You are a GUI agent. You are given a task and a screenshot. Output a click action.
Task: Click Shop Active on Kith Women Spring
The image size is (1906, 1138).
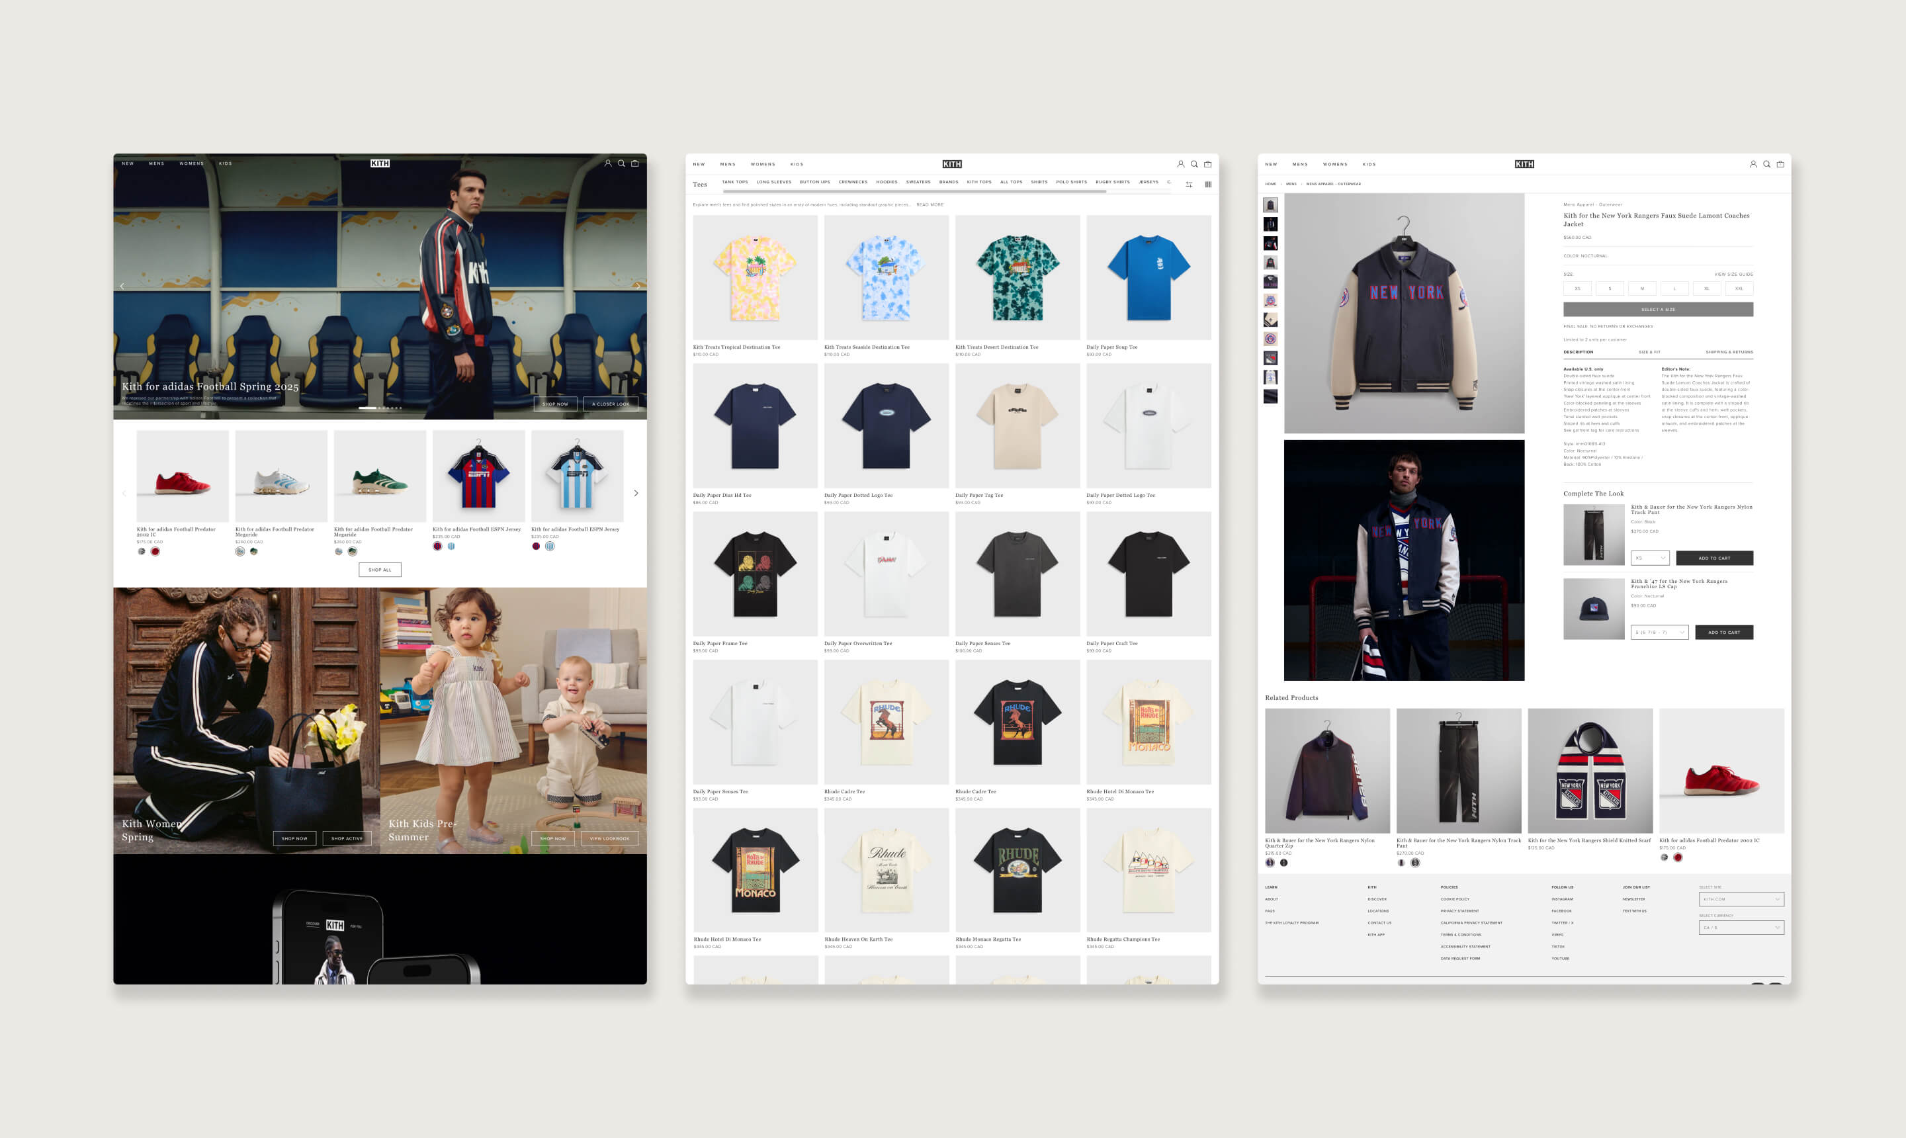(347, 839)
